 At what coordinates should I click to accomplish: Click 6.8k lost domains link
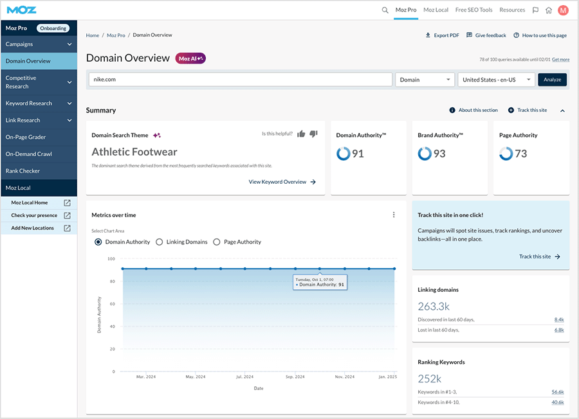pos(559,330)
